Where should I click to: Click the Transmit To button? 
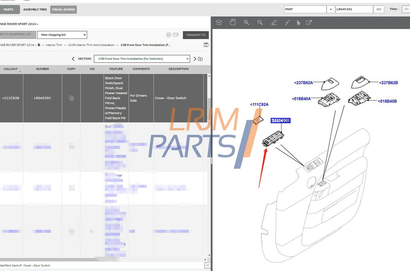coord(196,35)
